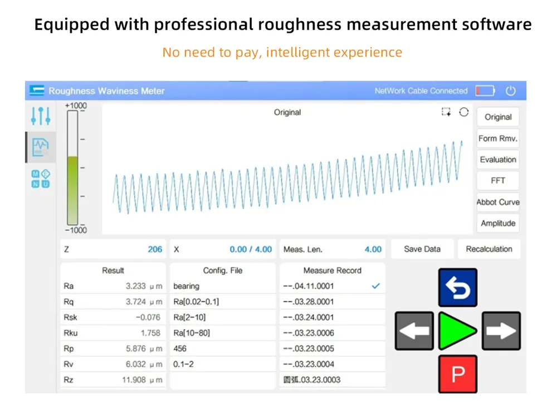This screenshot has height=402, width=542.
Task: Select measure record --.03.28.0001
Action: (x=333, y=301)
